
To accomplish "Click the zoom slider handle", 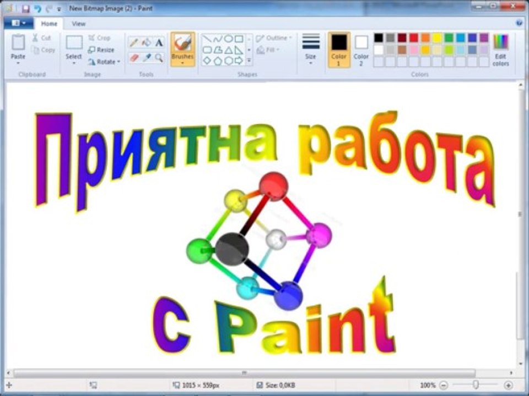I will 476,384.
